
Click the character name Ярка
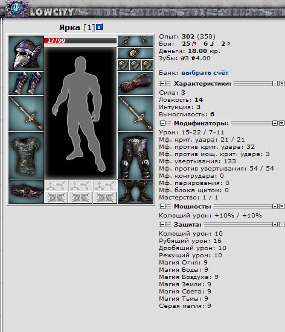coord(69,27)
